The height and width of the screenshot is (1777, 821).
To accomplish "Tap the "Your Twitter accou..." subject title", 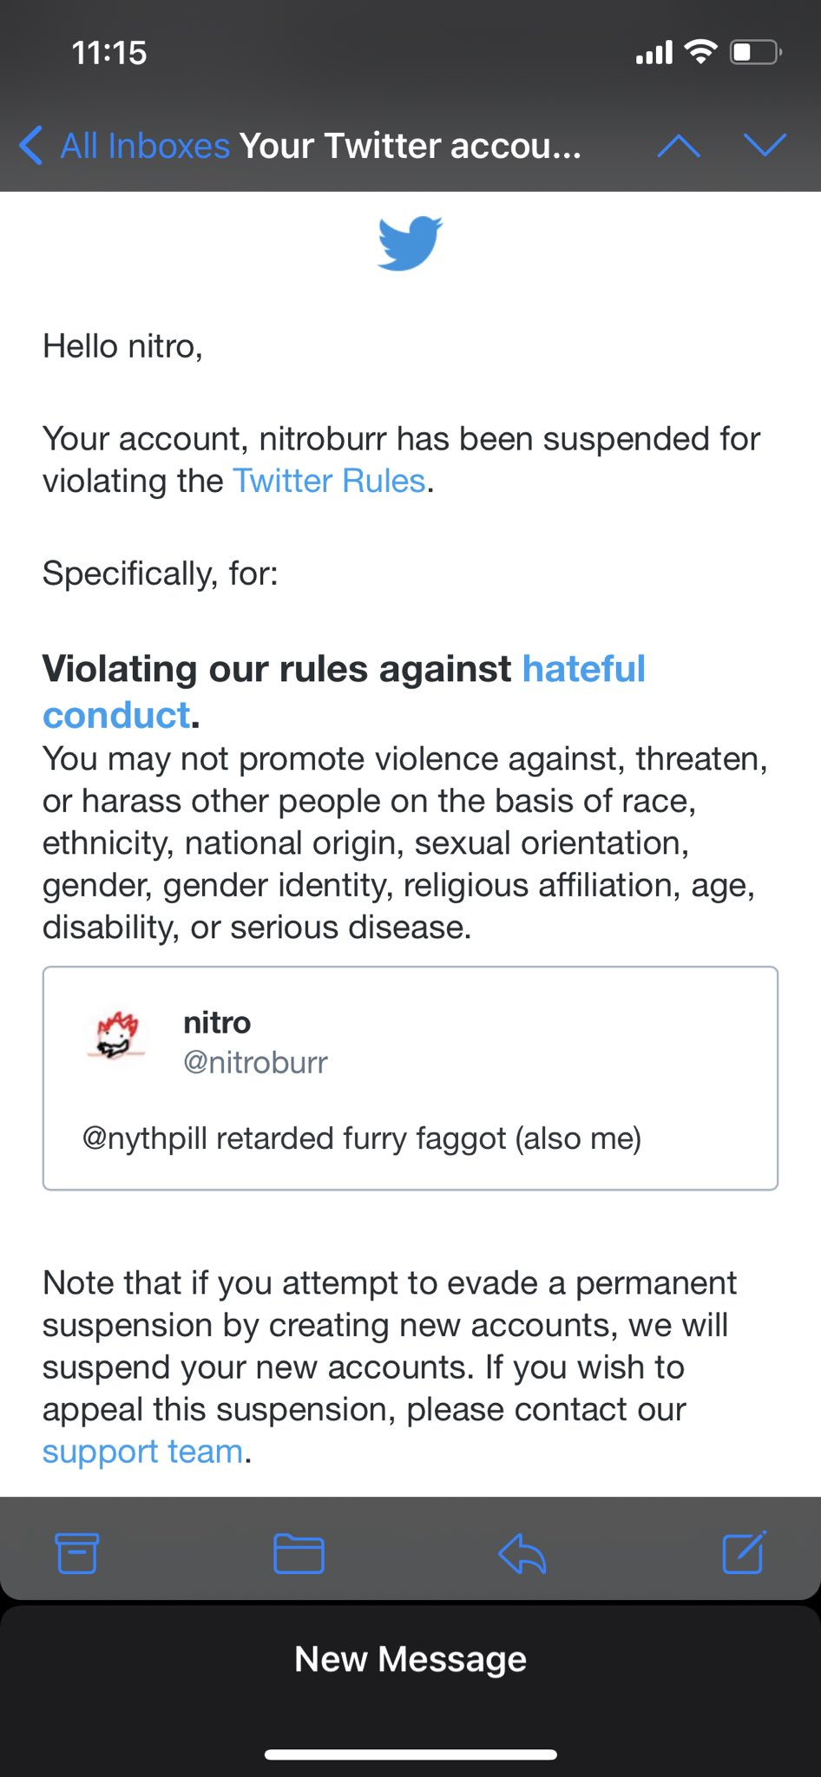I will (410, 146).
